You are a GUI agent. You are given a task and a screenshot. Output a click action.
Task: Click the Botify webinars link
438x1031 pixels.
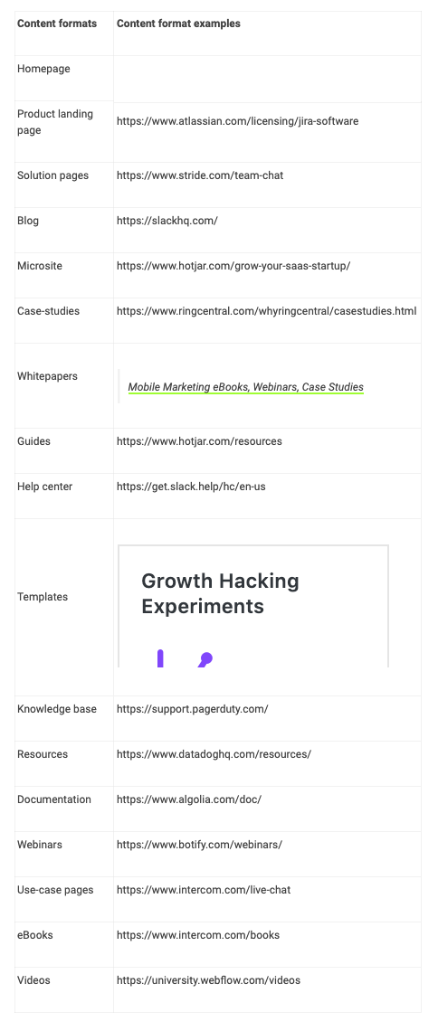(199, 845)
